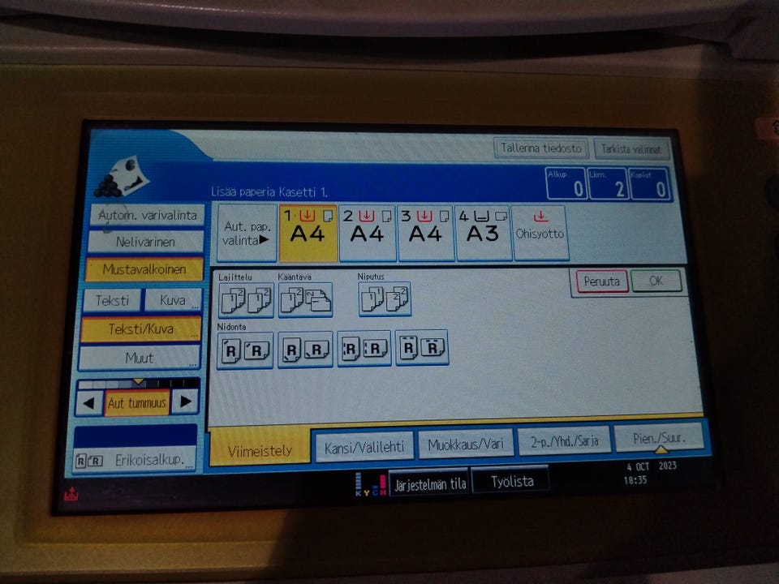Toggle Aut tummuus auto density
Screen dimensions: 779x584
click(137, 403)
